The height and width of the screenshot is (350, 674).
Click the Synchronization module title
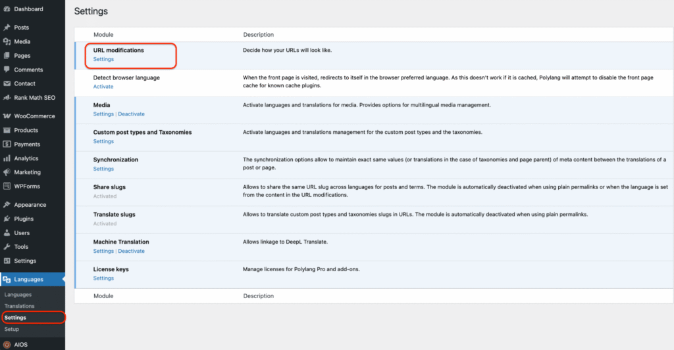click(116, 160)
